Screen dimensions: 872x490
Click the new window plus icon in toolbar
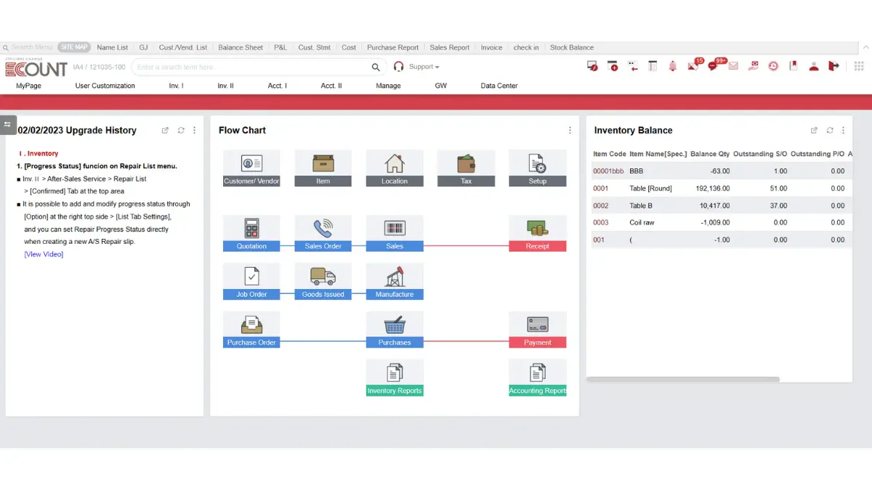(613, 66)
